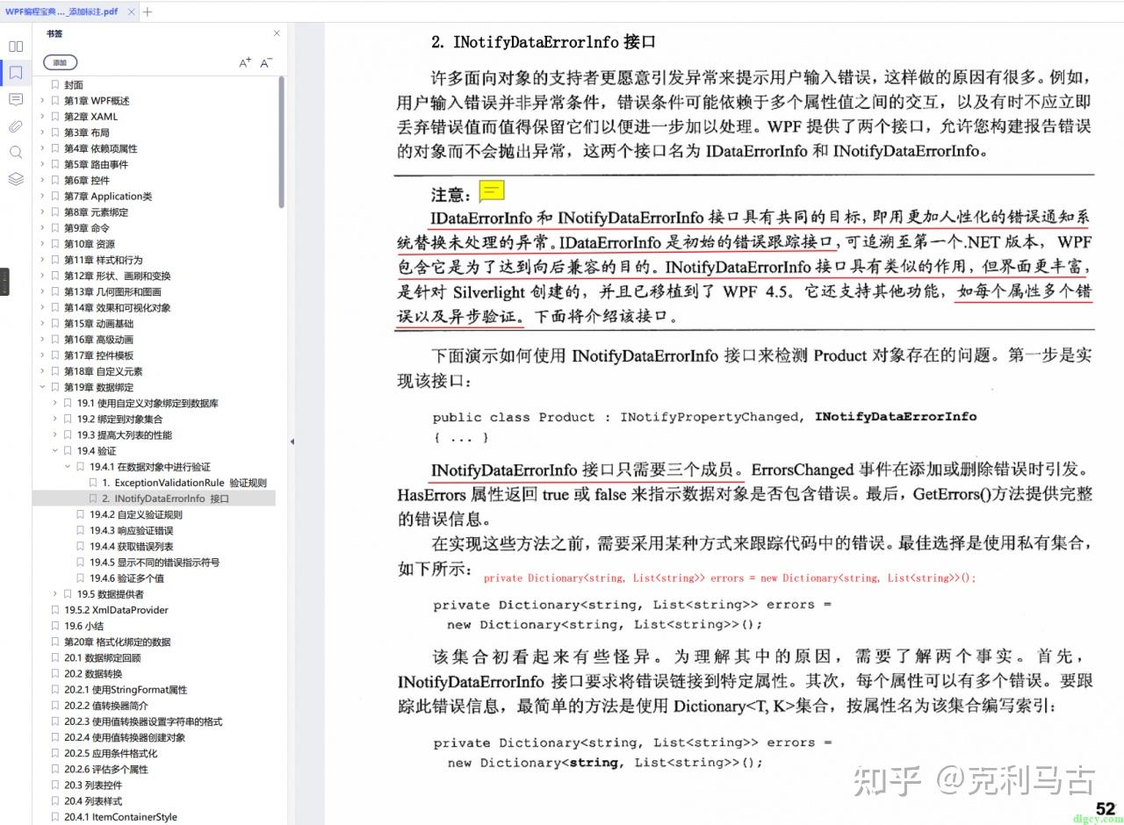Expand 第16章 高级动画 bookmark

[x=42, y=340]
